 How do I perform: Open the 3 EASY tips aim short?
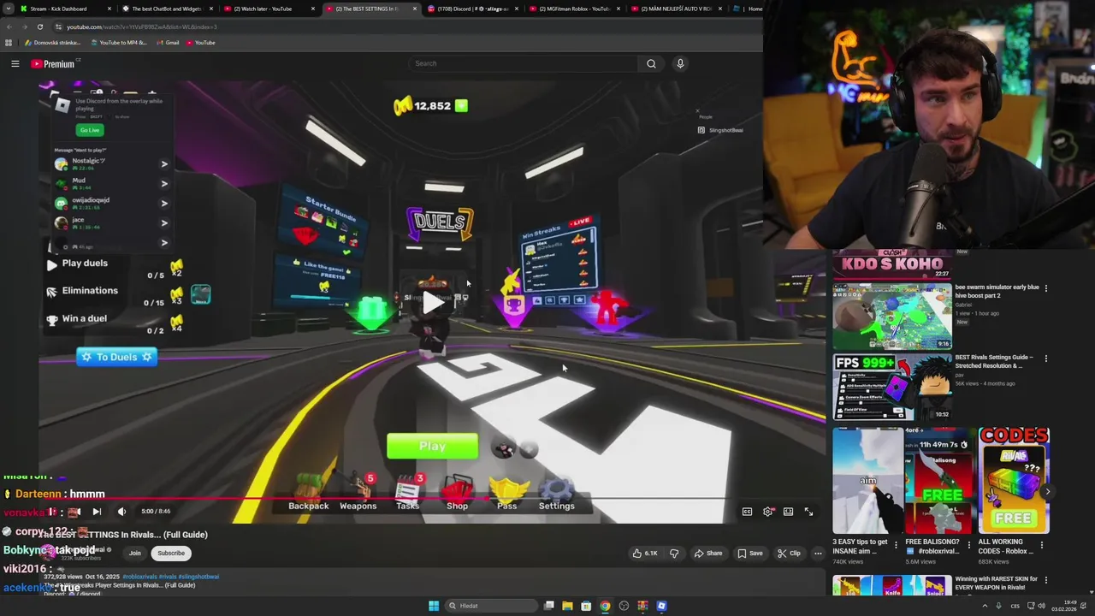[x=868, y=481]
